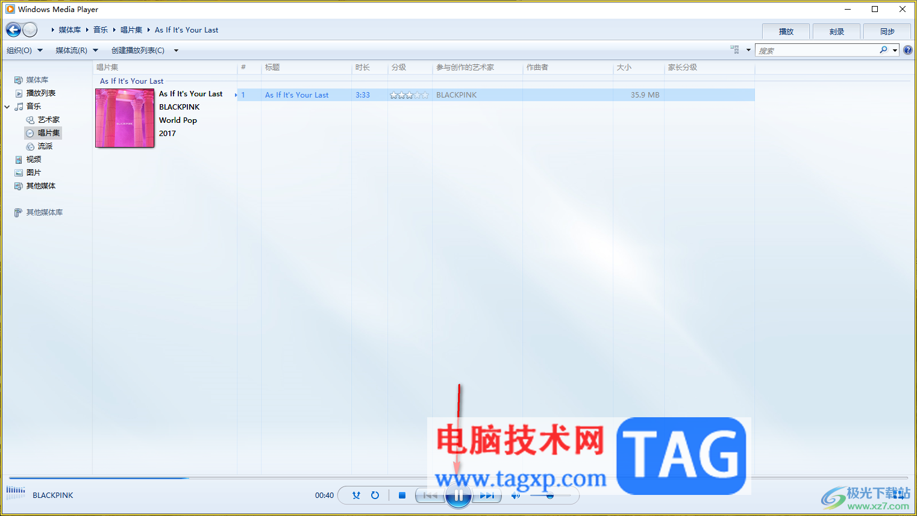Click 唱片集 in the breadcrumb path
Screen dimensions: 917x516
131,30
